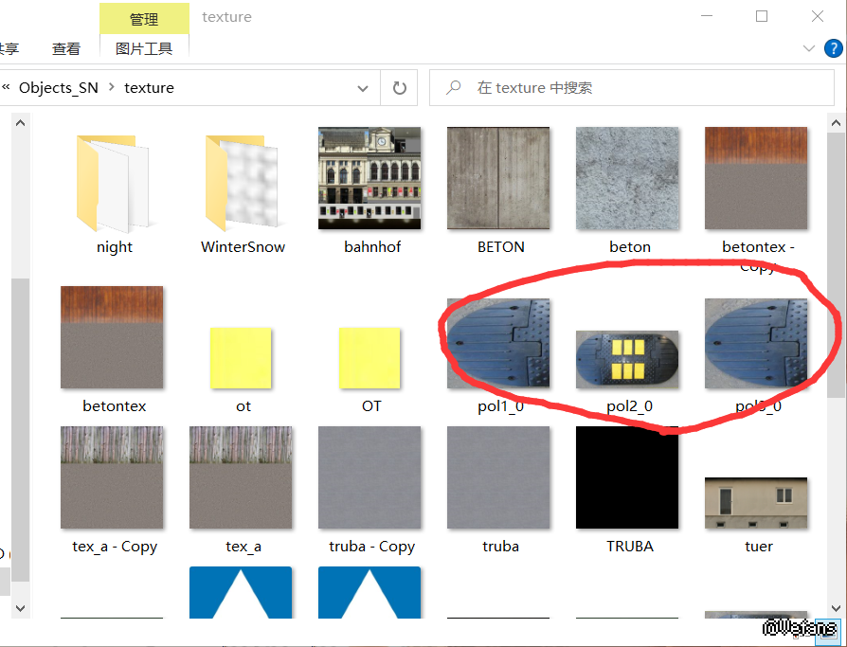The width and height of the screenshot is (847, 647).
Task: Open the 查看 ribbon tab
Action: coord(66,48)
